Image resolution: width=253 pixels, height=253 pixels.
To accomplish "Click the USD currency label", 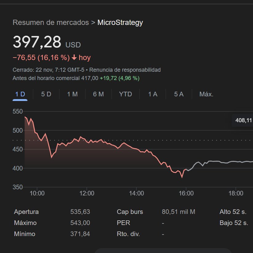I will (73, 45).
